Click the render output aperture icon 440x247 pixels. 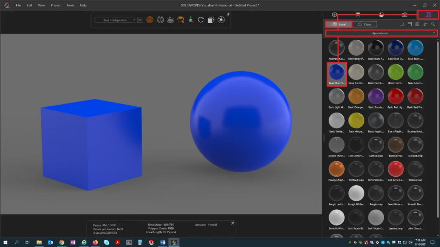pyautogui.click(x=220, y=20)
